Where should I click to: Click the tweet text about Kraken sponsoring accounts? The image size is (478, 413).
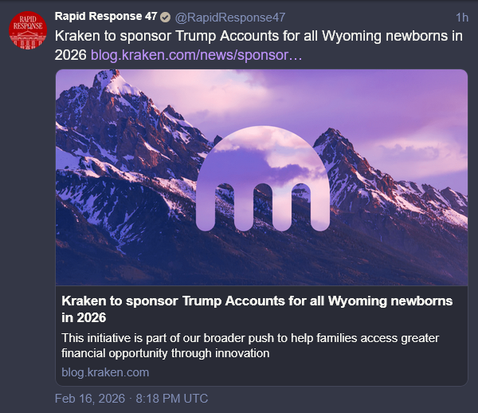pos(239,37)
